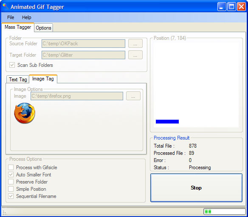Viewport: 248px width, 217px height.
Task: Close the Animated Gif Tagger window
Action: [x=241, y=7]
